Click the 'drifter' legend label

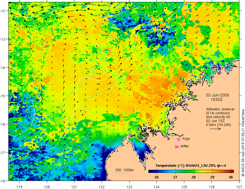pos(185,146)
